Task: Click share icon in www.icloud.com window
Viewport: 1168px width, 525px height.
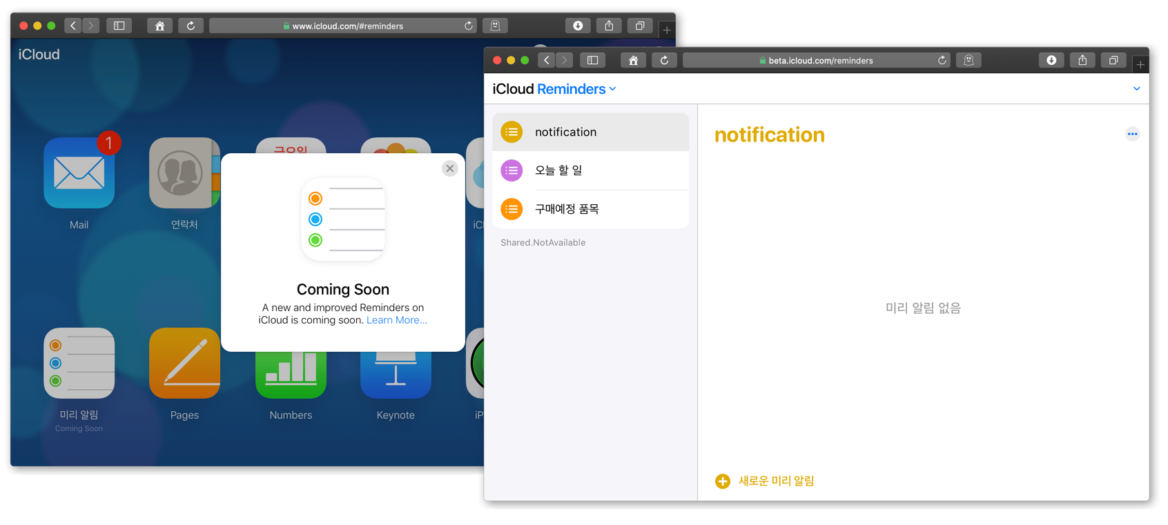Action: point(609,26)
